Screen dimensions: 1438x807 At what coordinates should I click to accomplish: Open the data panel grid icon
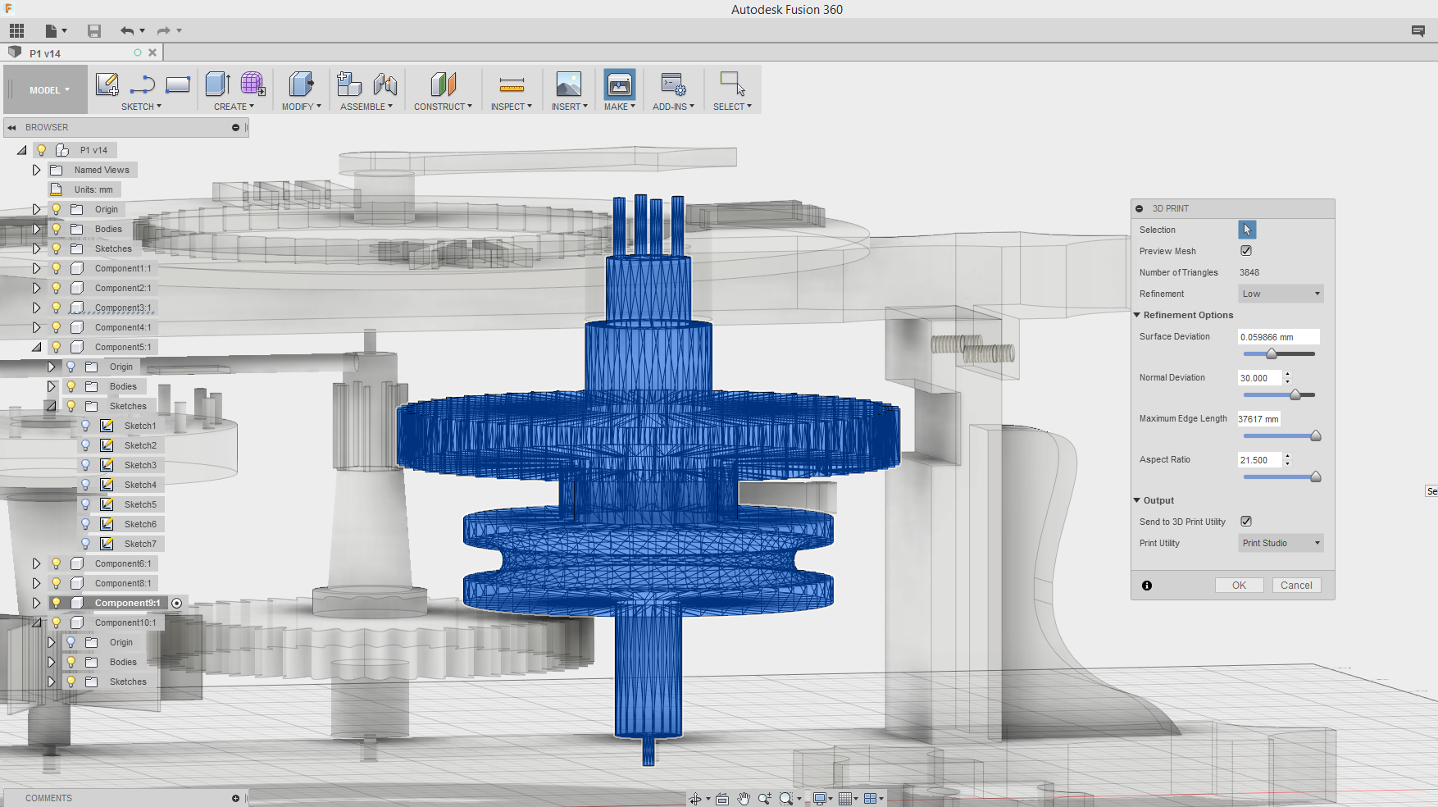tap(16, 31)
